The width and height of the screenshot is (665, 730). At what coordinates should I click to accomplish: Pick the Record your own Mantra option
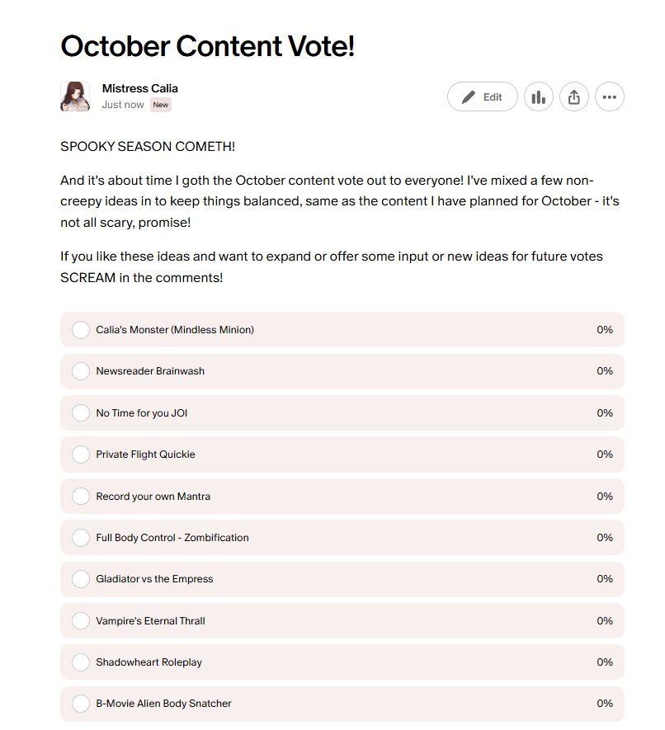81,497
